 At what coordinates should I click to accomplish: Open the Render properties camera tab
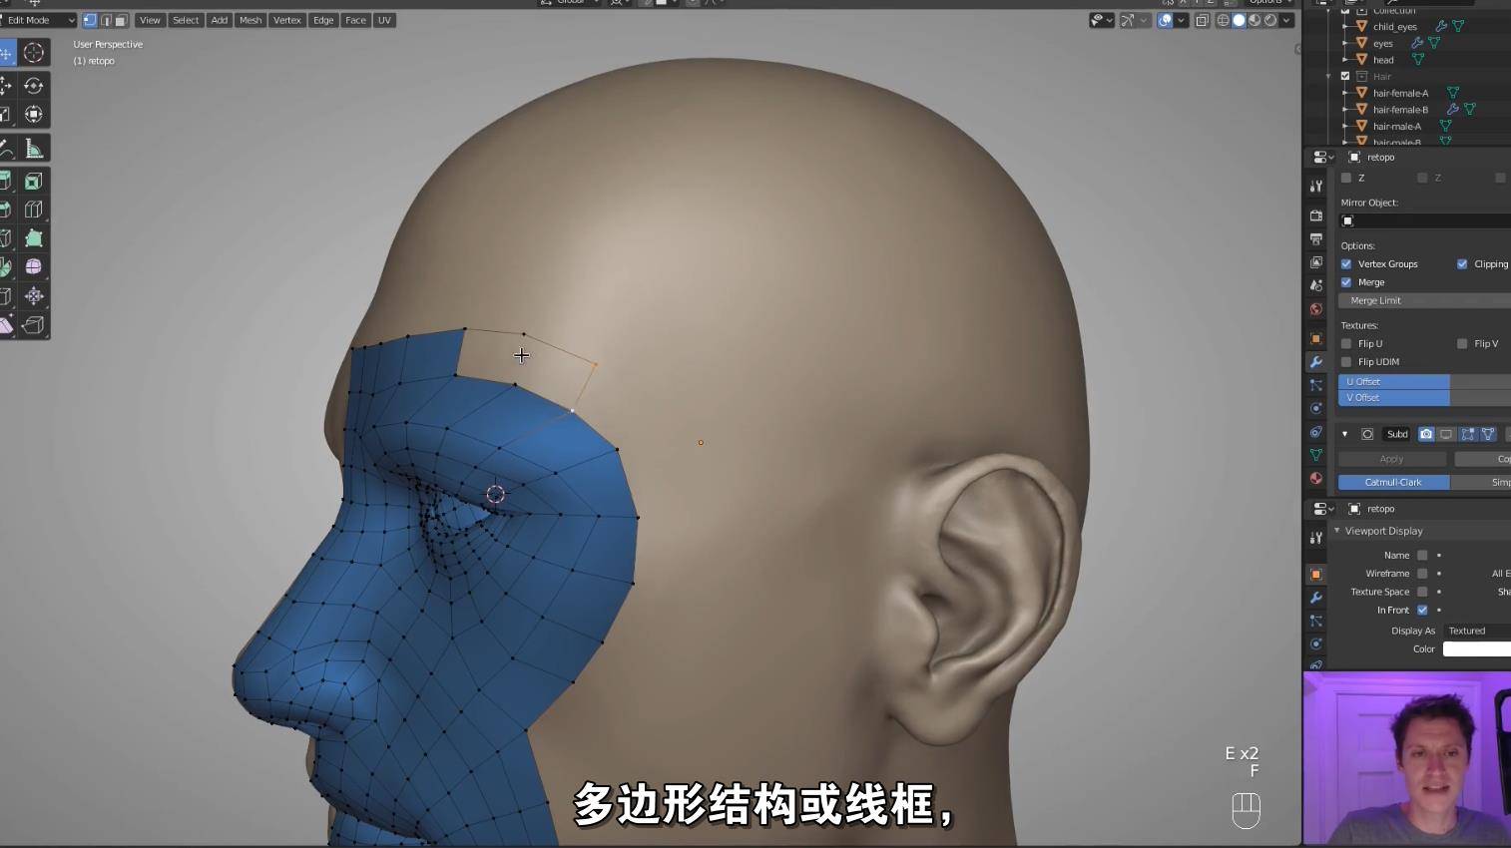(x=1316, y=215)
